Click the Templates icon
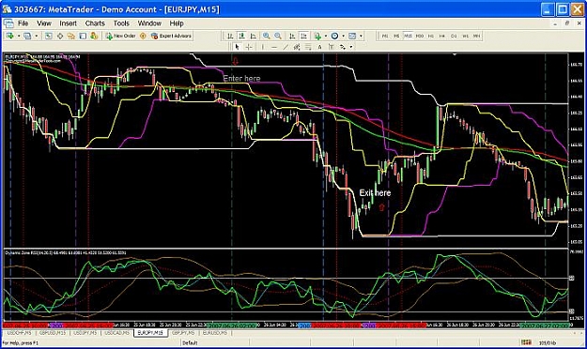 (352, 36)
